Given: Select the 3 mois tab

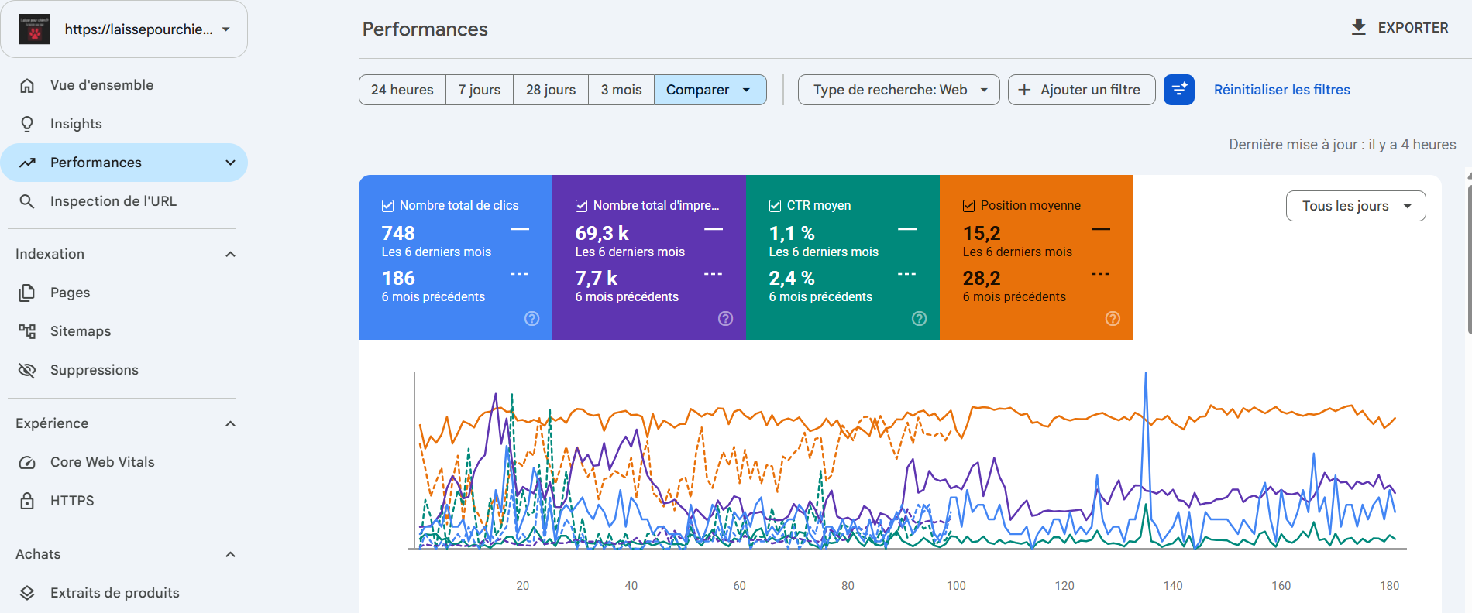Looking at the screenshot, I should [x=621, y=90].
